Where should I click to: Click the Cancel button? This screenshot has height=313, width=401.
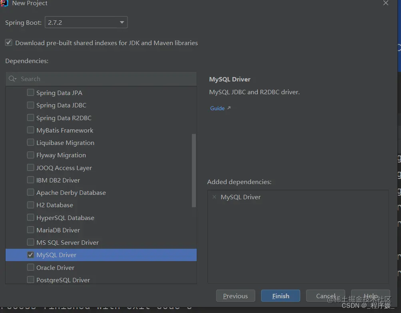325,296
